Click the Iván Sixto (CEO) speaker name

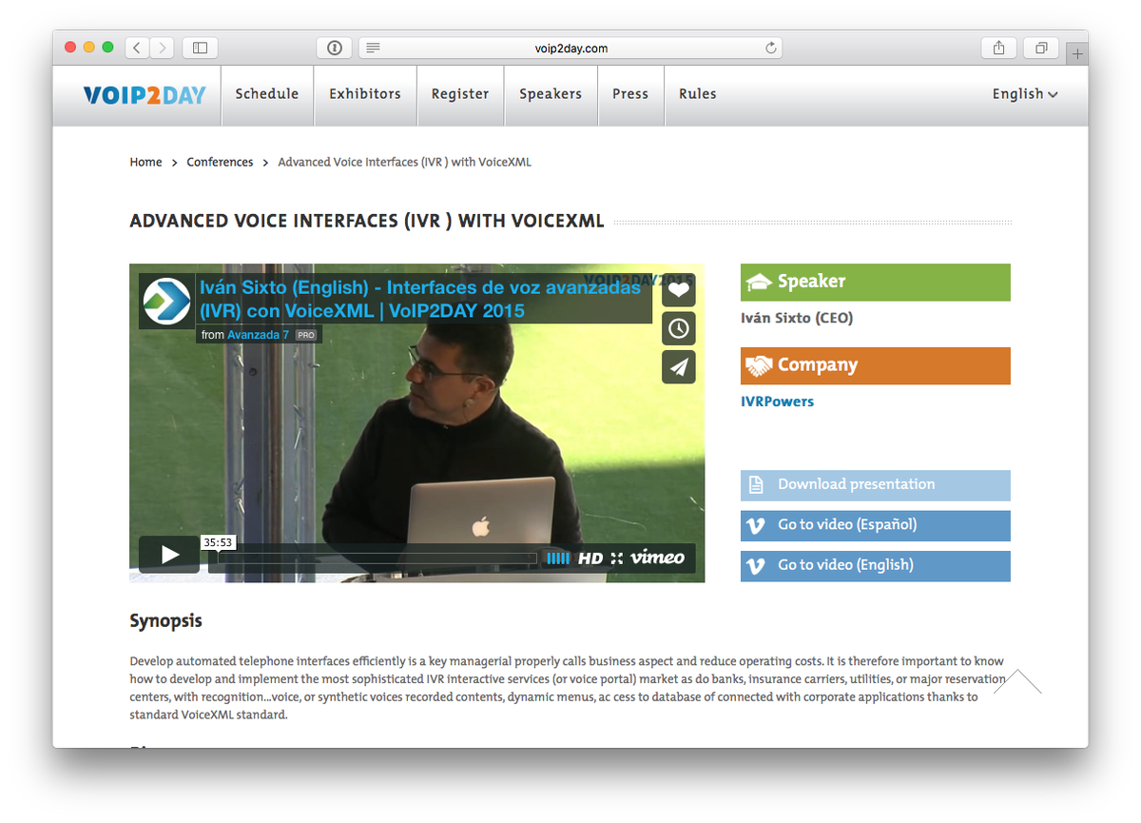click(797, 319)
